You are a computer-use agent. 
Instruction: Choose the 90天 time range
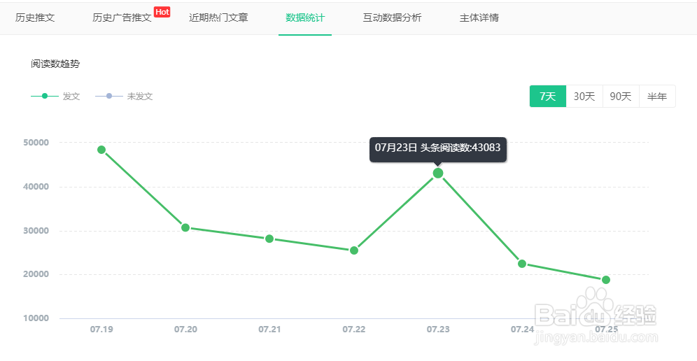point(621,97)
